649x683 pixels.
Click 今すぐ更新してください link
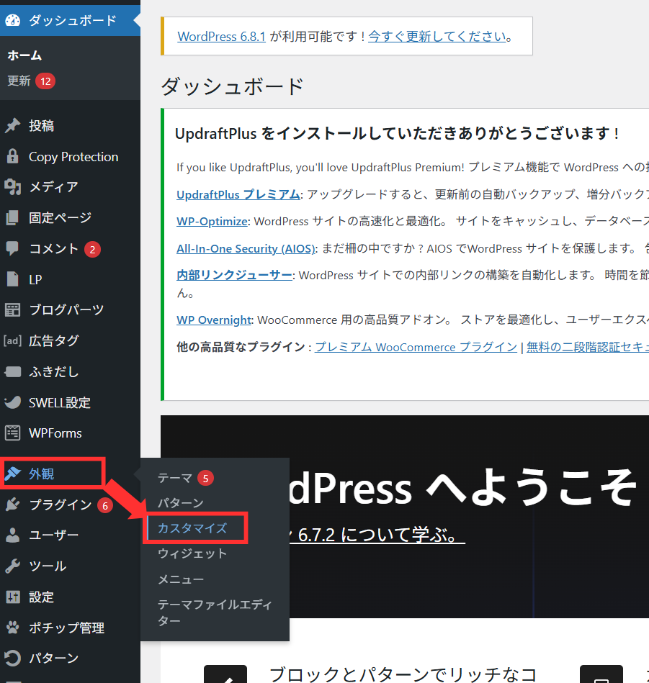[x=437, y=36]
